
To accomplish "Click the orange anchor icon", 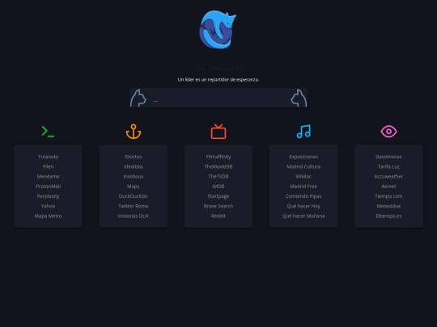I will 134,132.
